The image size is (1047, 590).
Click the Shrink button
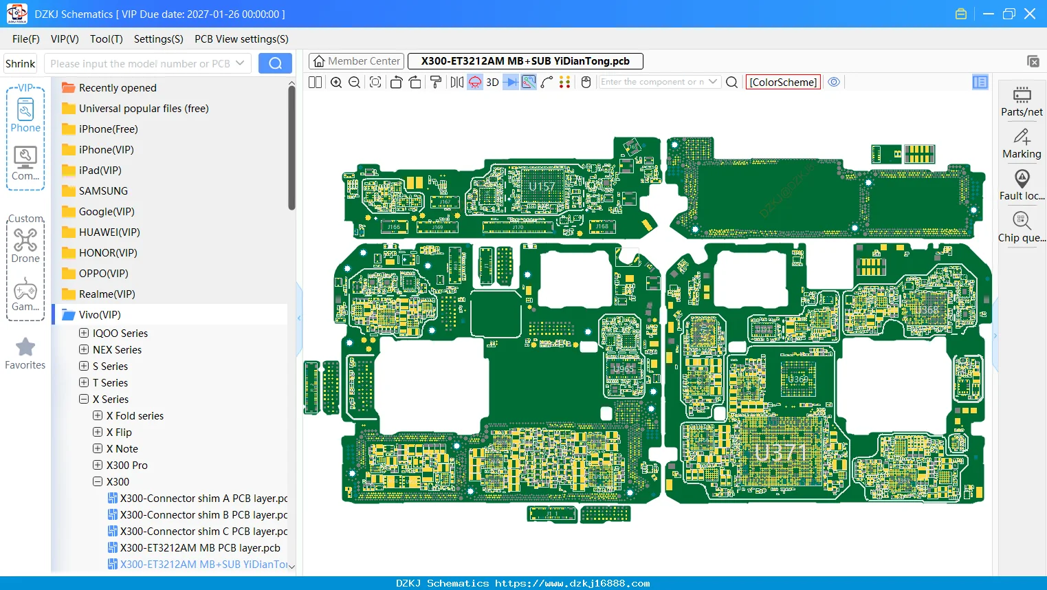[21, 63]
